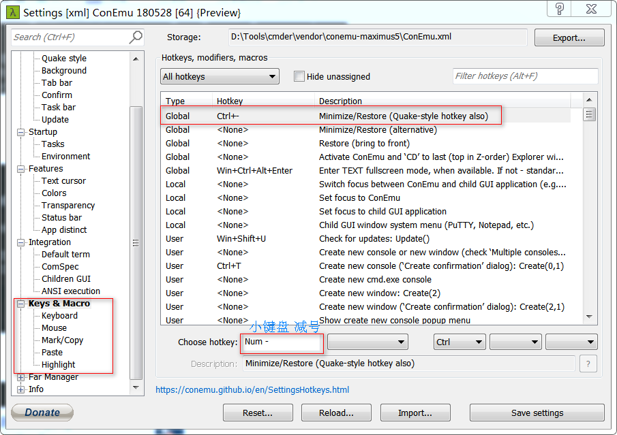Click the settings tree scroll down arrow
Screen dimensions: 617x435
coord(136,387)
